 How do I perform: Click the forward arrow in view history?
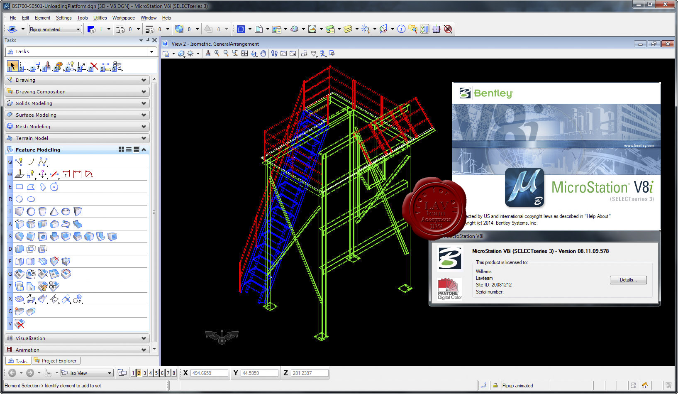click(30, 373)
